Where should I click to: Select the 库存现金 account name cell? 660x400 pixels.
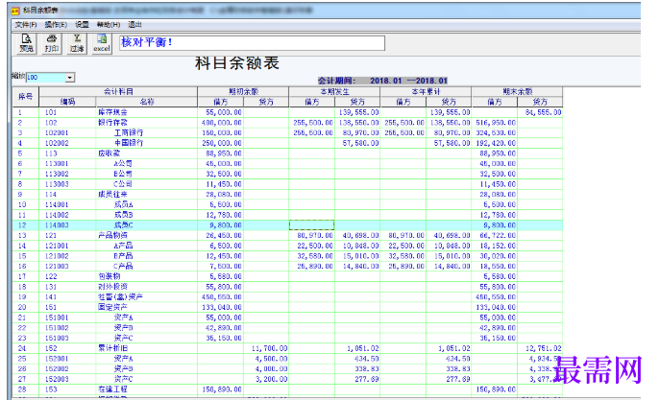pos(147,112)
